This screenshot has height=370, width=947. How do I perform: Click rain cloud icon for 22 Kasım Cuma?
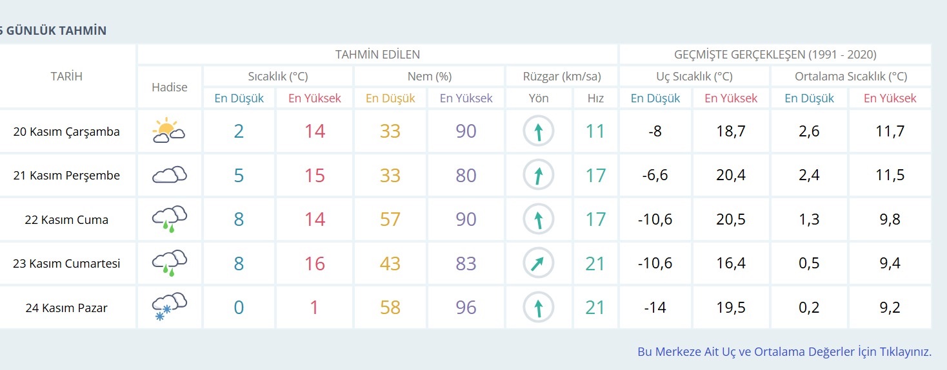click(x=169, y=219)
